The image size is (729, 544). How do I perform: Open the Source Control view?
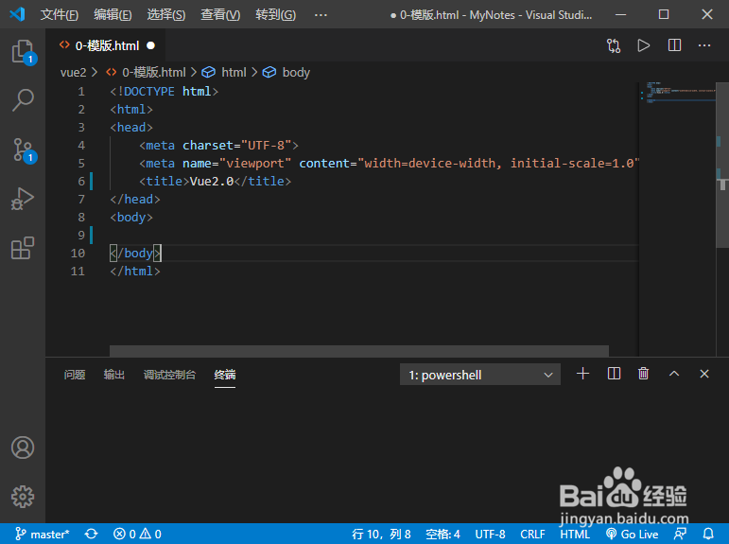23,149
